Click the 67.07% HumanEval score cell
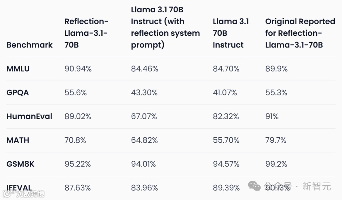342x200 pixels. coord(144,116)
